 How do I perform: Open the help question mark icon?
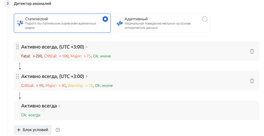(58, 130)
